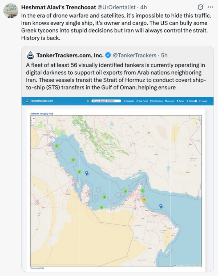Open the Heads Up! menu item
Image resolution: width=218 pixels, height=276 pixels.
(128, 101)
